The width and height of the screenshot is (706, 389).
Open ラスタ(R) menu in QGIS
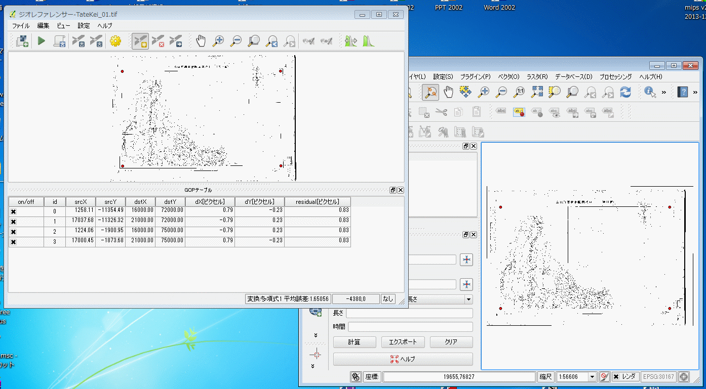pyautogui.click(x=537, y=77)
